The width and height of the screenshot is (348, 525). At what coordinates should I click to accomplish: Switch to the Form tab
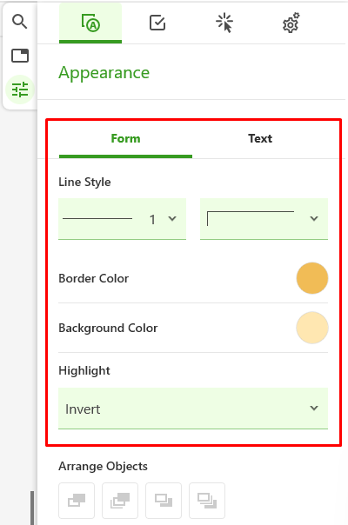click(x=125, y=138)
